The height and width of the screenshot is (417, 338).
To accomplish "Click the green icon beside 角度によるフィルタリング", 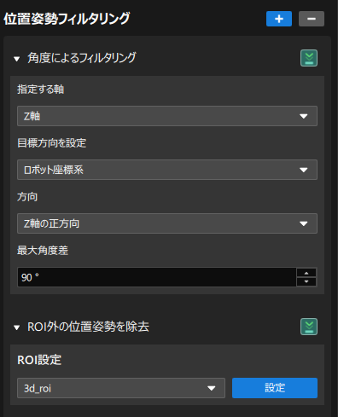I will (x=309, y=58).
